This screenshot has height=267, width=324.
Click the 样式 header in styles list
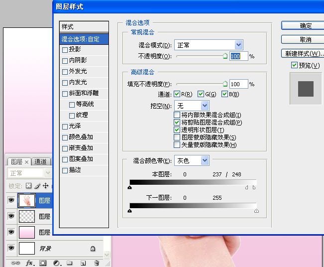click(84, 27)
